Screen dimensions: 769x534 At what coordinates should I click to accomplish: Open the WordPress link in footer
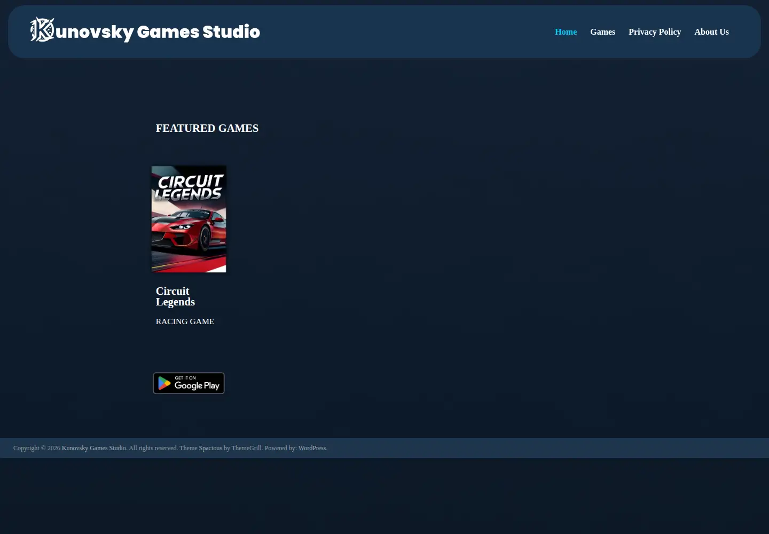pyautogui.click(x=312, y=448)
